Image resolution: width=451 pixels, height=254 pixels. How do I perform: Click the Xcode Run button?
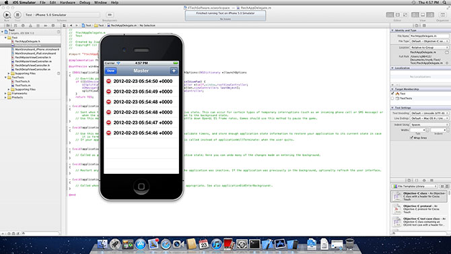(7, 15)
